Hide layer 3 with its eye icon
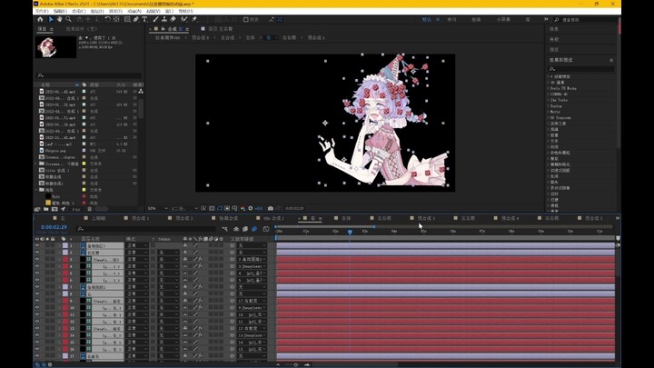This screenshot has height=368, width=654. 37,260
